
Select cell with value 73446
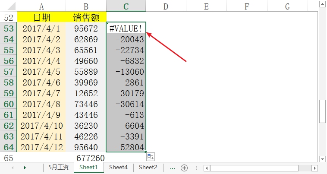point(86,104)
